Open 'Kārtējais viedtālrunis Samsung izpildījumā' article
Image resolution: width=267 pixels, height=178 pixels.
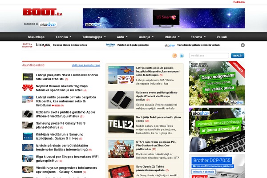pos(60,137)
